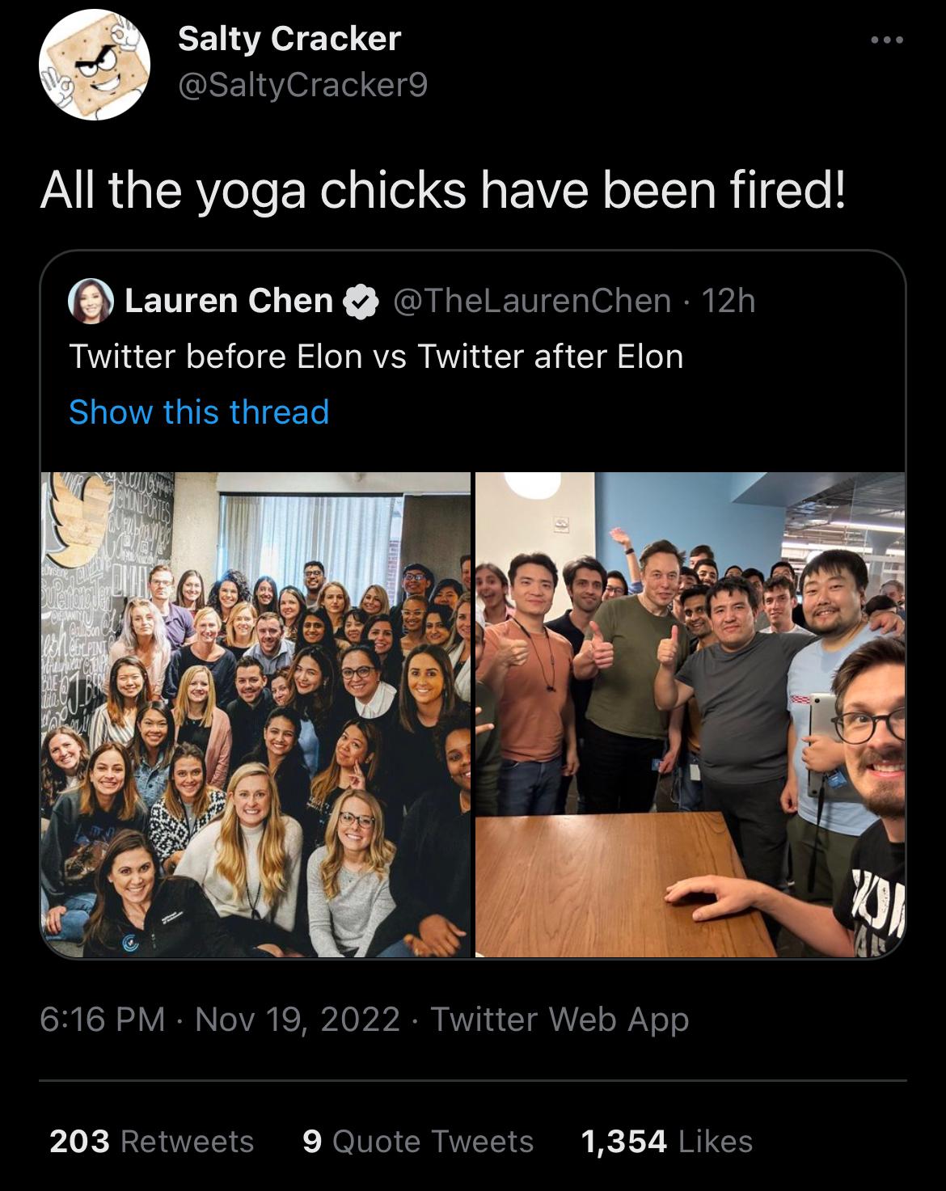Image resolution: width=946 pixels, height=1191 pixels.
Task: Click the Twitter Web App source link
Action: 560,1019
